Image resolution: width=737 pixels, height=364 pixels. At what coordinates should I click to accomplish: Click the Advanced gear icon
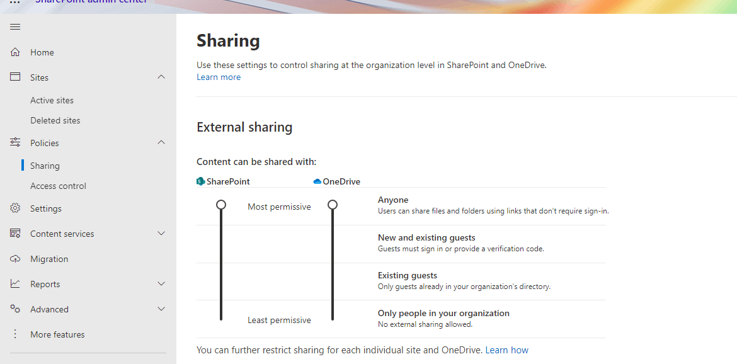pos(15,309)
